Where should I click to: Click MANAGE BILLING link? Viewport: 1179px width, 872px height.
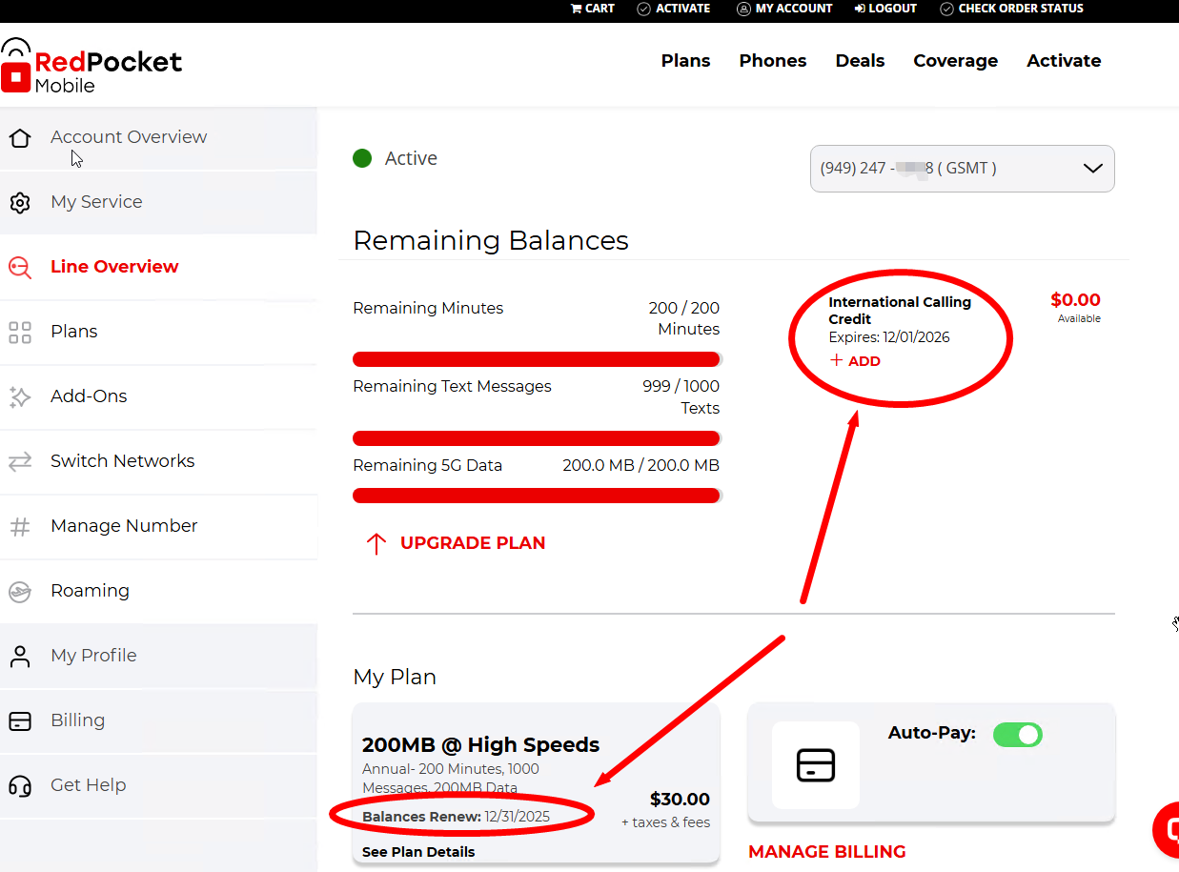pos(826,852)
